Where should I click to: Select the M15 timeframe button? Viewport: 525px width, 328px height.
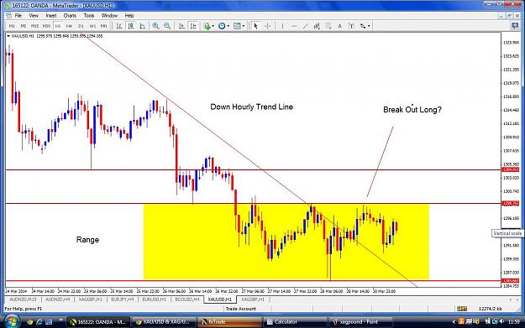pyautogui.click(x=34, y=26)
